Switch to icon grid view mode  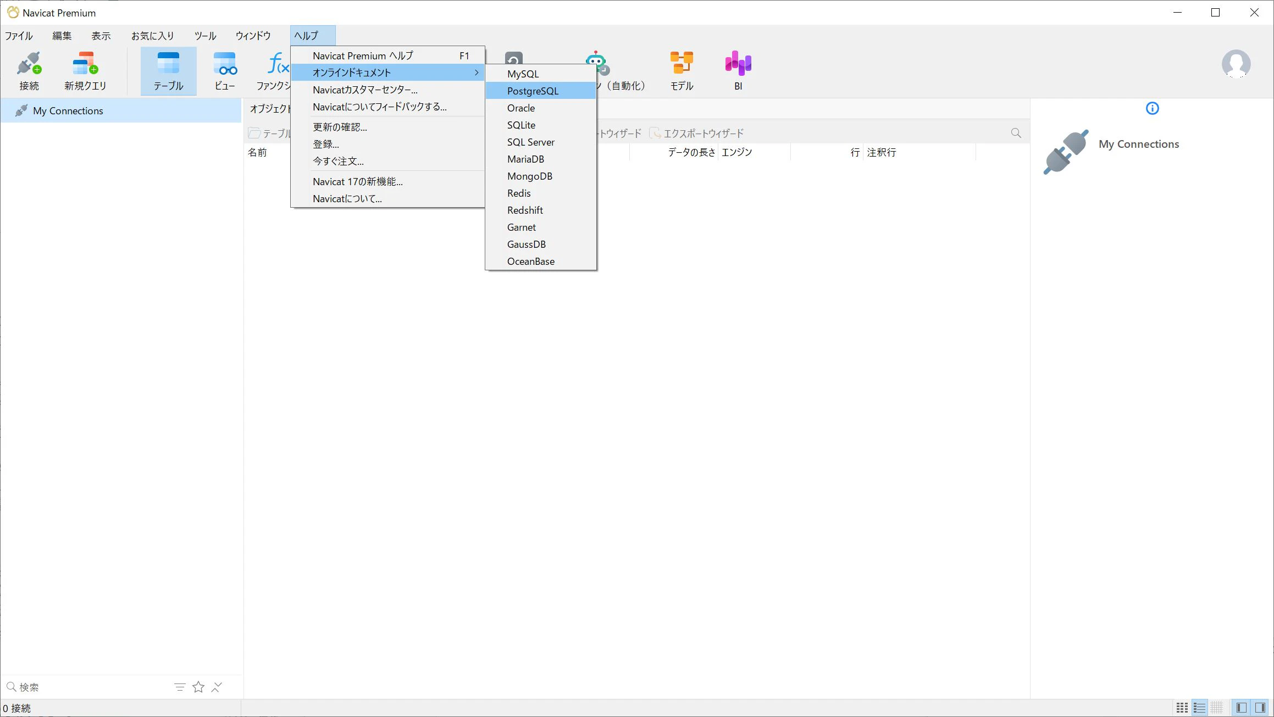click(1182, 708)
